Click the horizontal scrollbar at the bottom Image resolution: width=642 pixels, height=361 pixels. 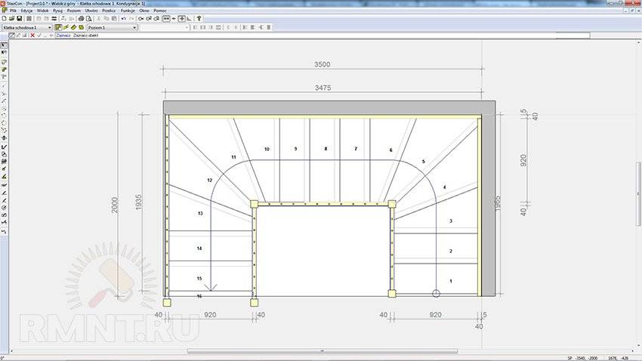pyautogui.click(x=321, y=350)
